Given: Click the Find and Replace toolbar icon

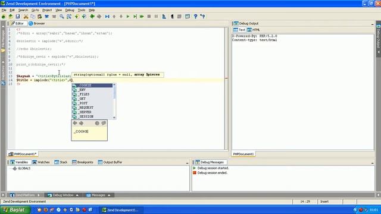Looking at the screenshot, I should click(69, 17).
